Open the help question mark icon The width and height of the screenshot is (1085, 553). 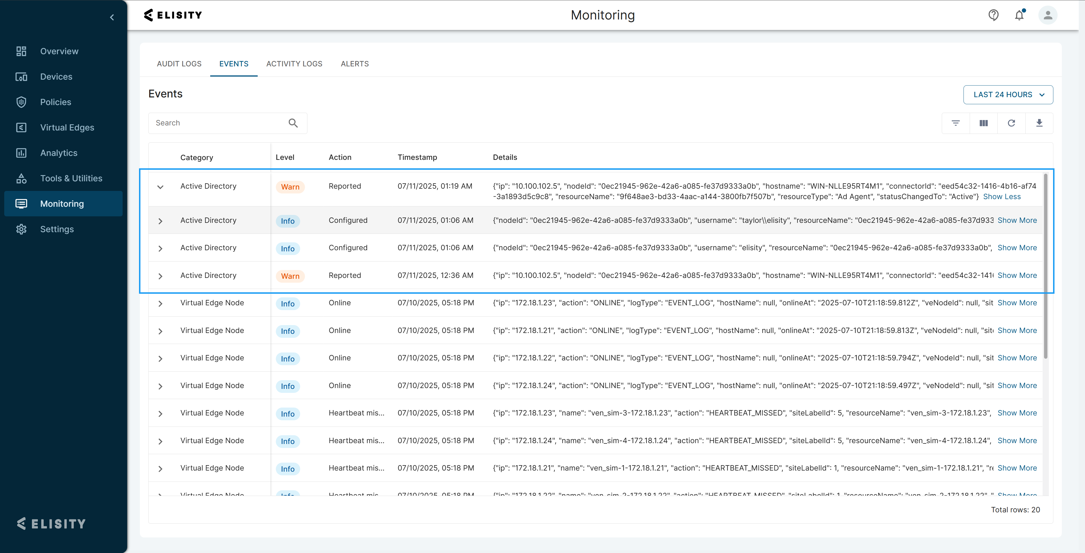(994, 15)
